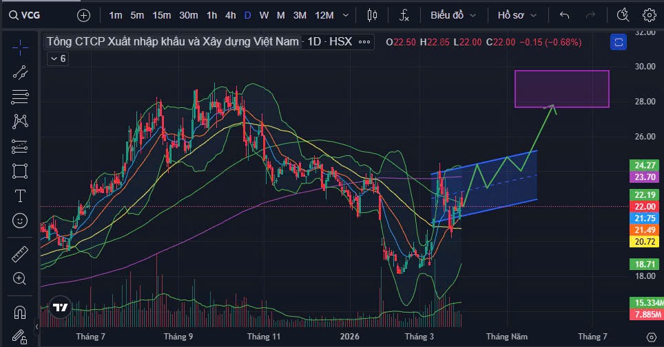Open the Biểu đồ dropdown

click(x=453, y=15)
